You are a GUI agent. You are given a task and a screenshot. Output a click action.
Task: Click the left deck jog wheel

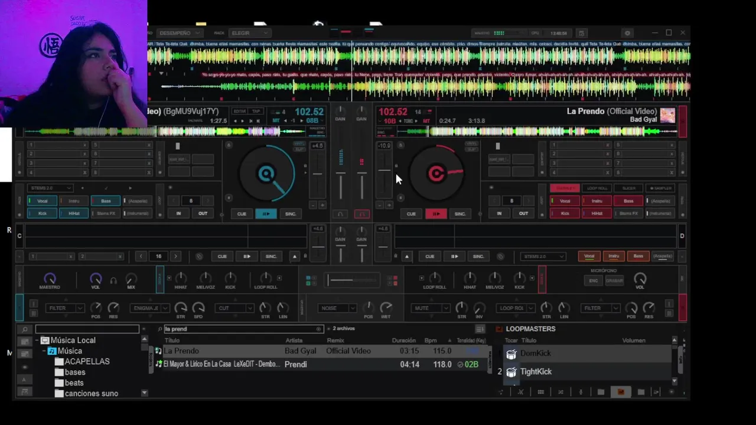point(266,174)
